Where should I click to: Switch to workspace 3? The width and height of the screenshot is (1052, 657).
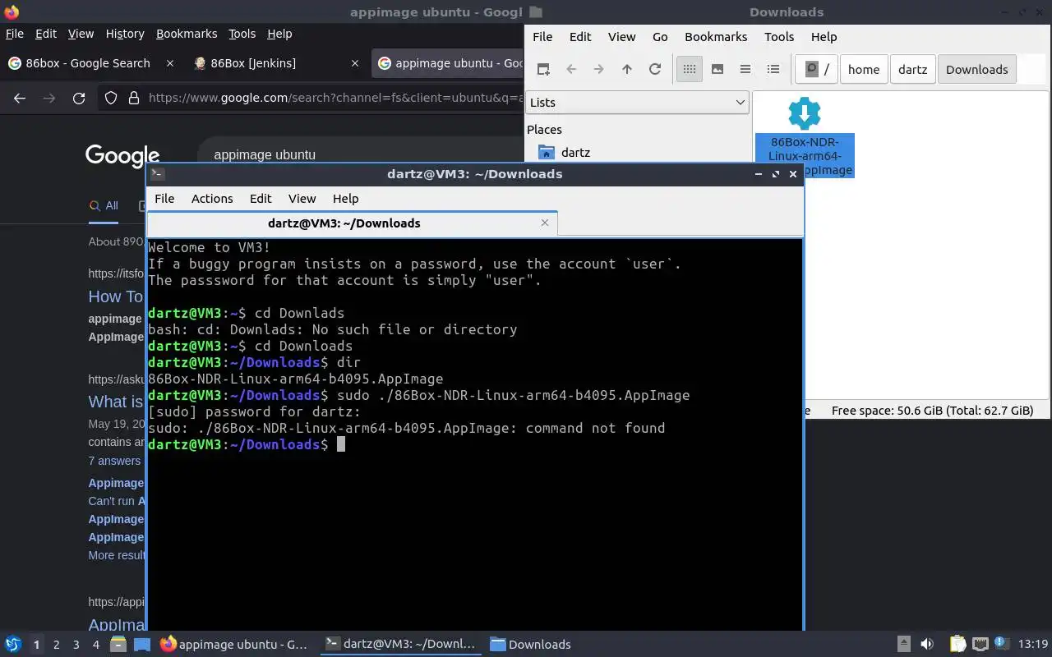pos(76,645)
